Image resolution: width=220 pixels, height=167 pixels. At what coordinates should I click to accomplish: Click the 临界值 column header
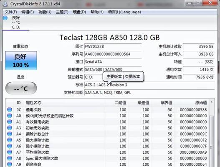(x=162, y=103)
